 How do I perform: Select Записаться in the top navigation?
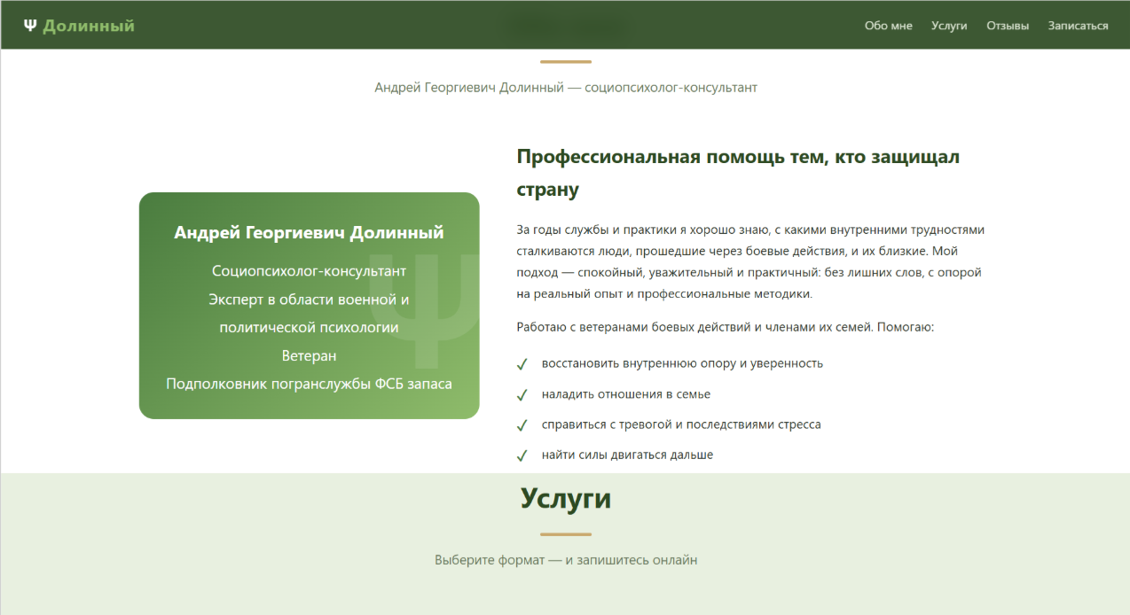point(1078,26)
